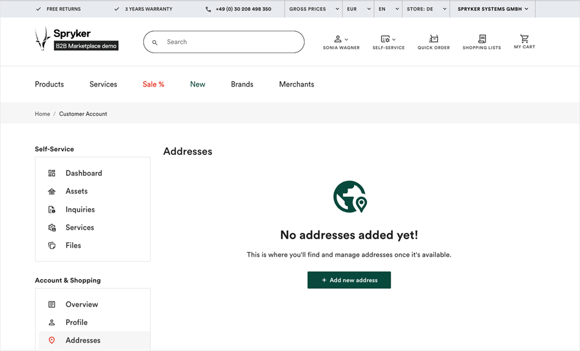Follow the Home breadcrumb link
Image resolution: width=580 pixels, height=351 pixels.
(x=42, y=114)
